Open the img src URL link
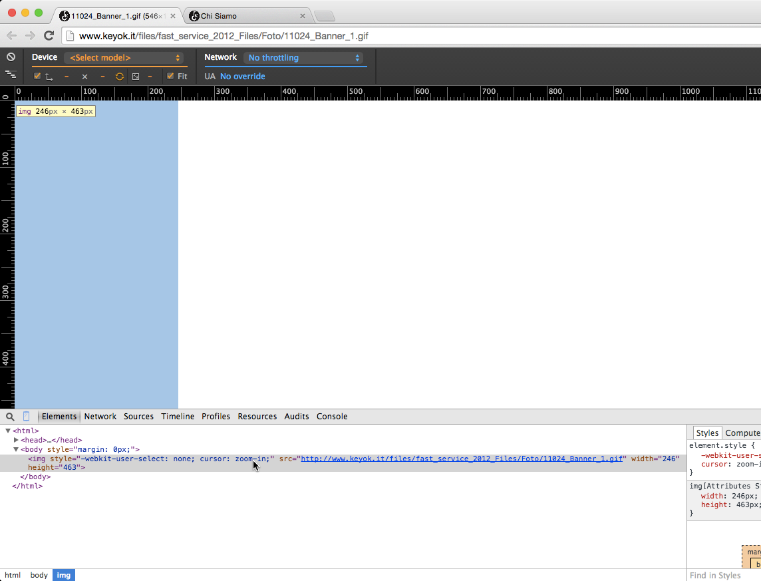 pyautogui.click(x=462, y=459)
